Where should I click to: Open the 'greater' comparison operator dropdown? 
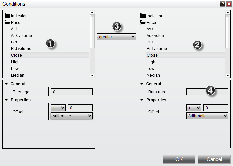point(116,37)
